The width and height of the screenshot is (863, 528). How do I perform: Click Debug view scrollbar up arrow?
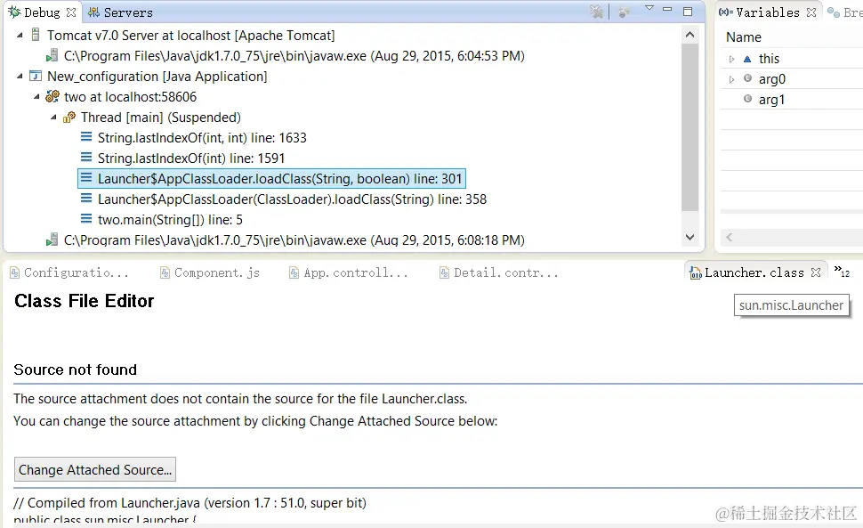tap(690, 35)
